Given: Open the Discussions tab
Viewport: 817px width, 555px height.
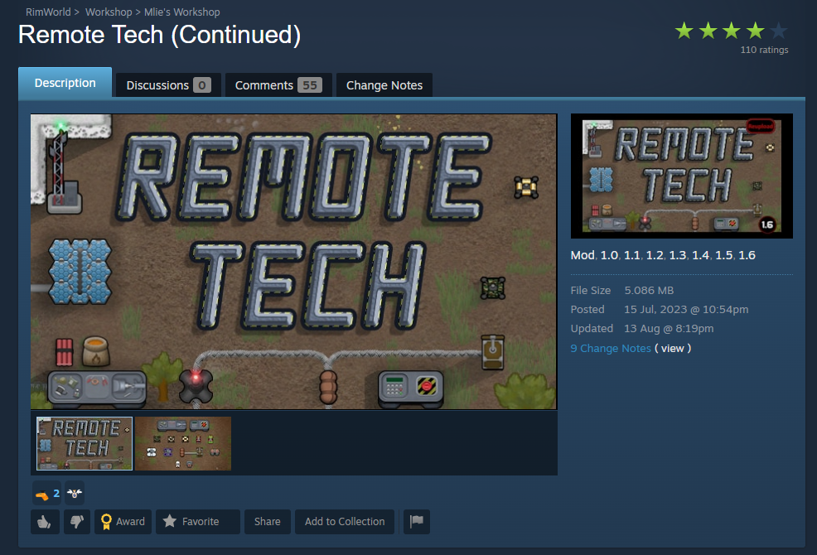Looking at the screenshot, I should click(168, 85).
